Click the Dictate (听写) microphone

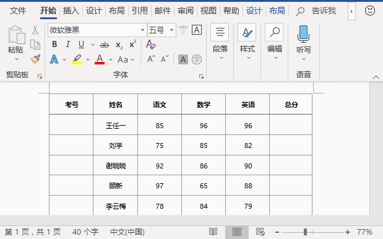[x=304, y=34]
